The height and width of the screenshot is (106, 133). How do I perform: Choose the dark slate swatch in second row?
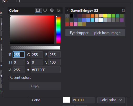click(71, 20)
